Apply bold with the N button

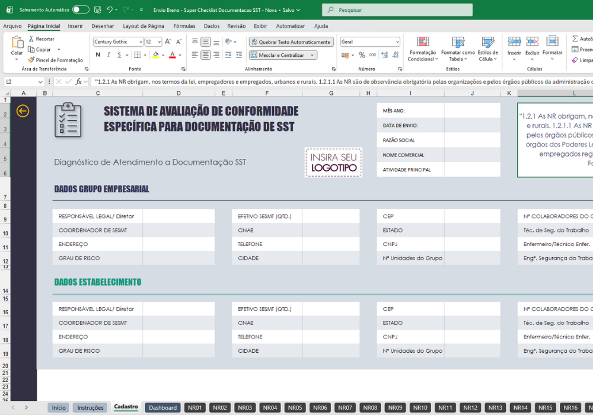(98, 55)
